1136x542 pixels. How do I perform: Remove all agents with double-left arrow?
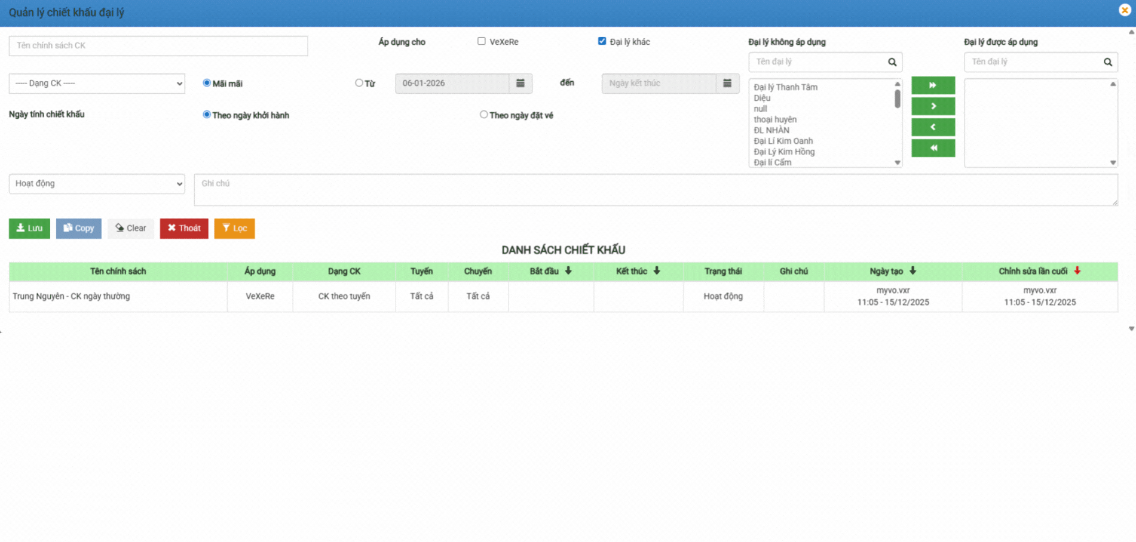[x=932, y=148]
